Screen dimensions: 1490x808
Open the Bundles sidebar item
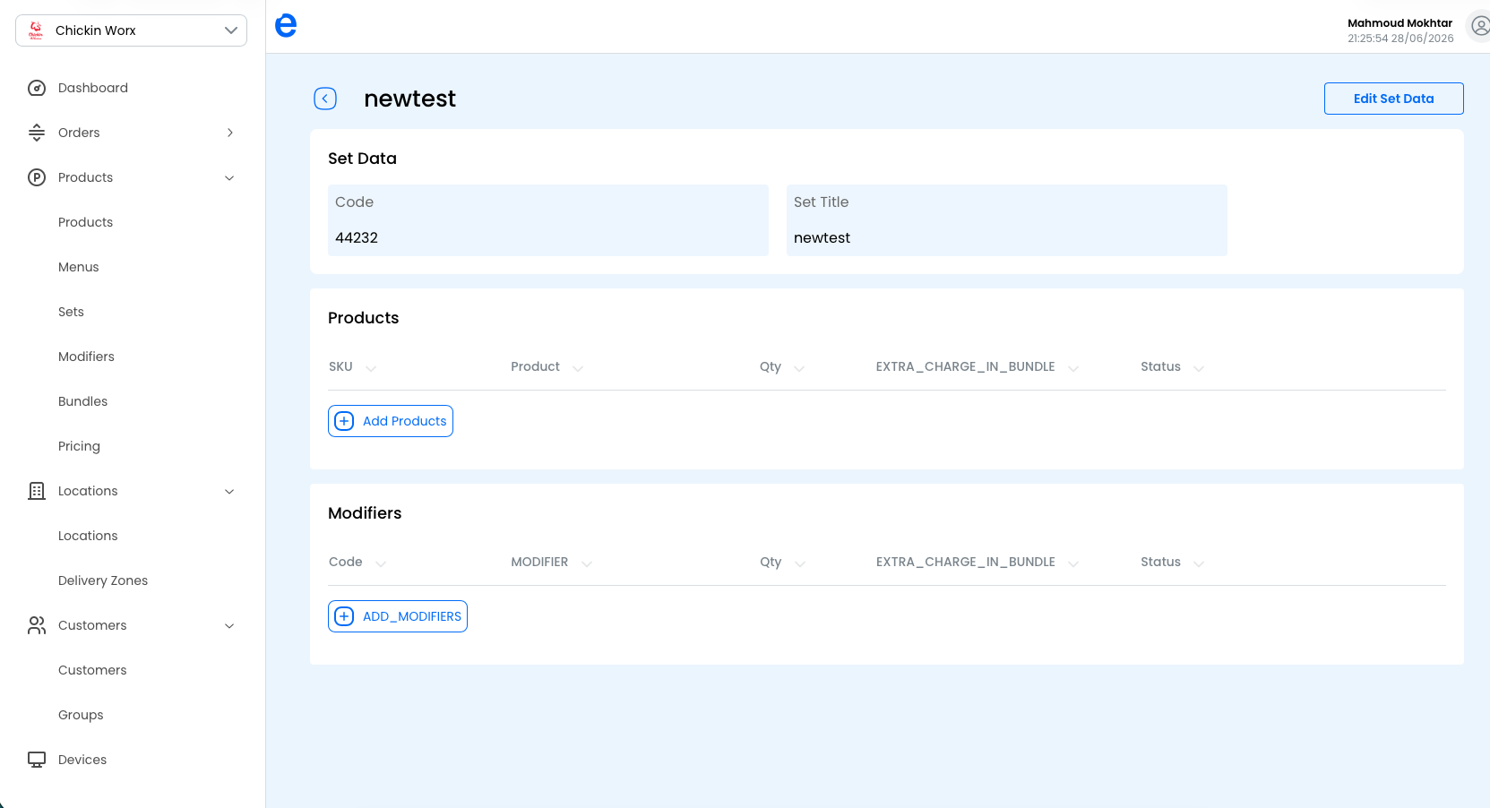click(82, 401)
